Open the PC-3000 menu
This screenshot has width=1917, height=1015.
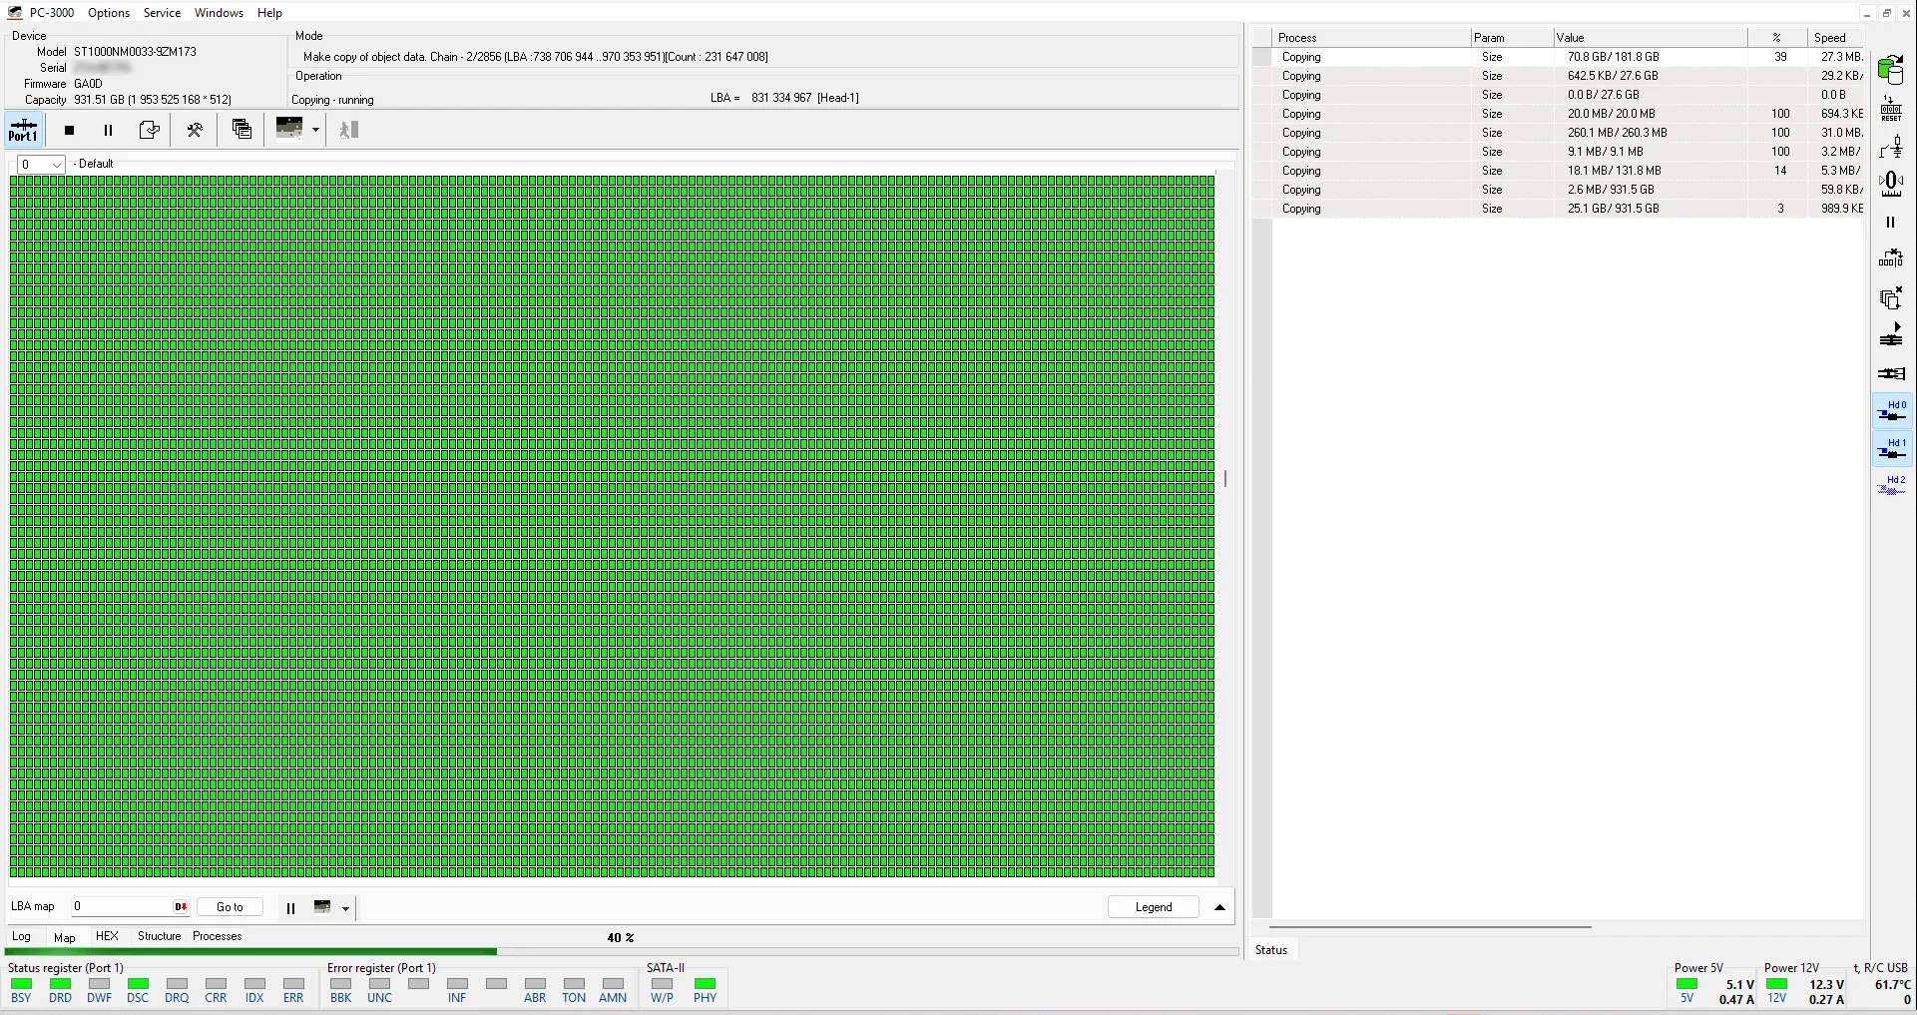pos(51,13)
